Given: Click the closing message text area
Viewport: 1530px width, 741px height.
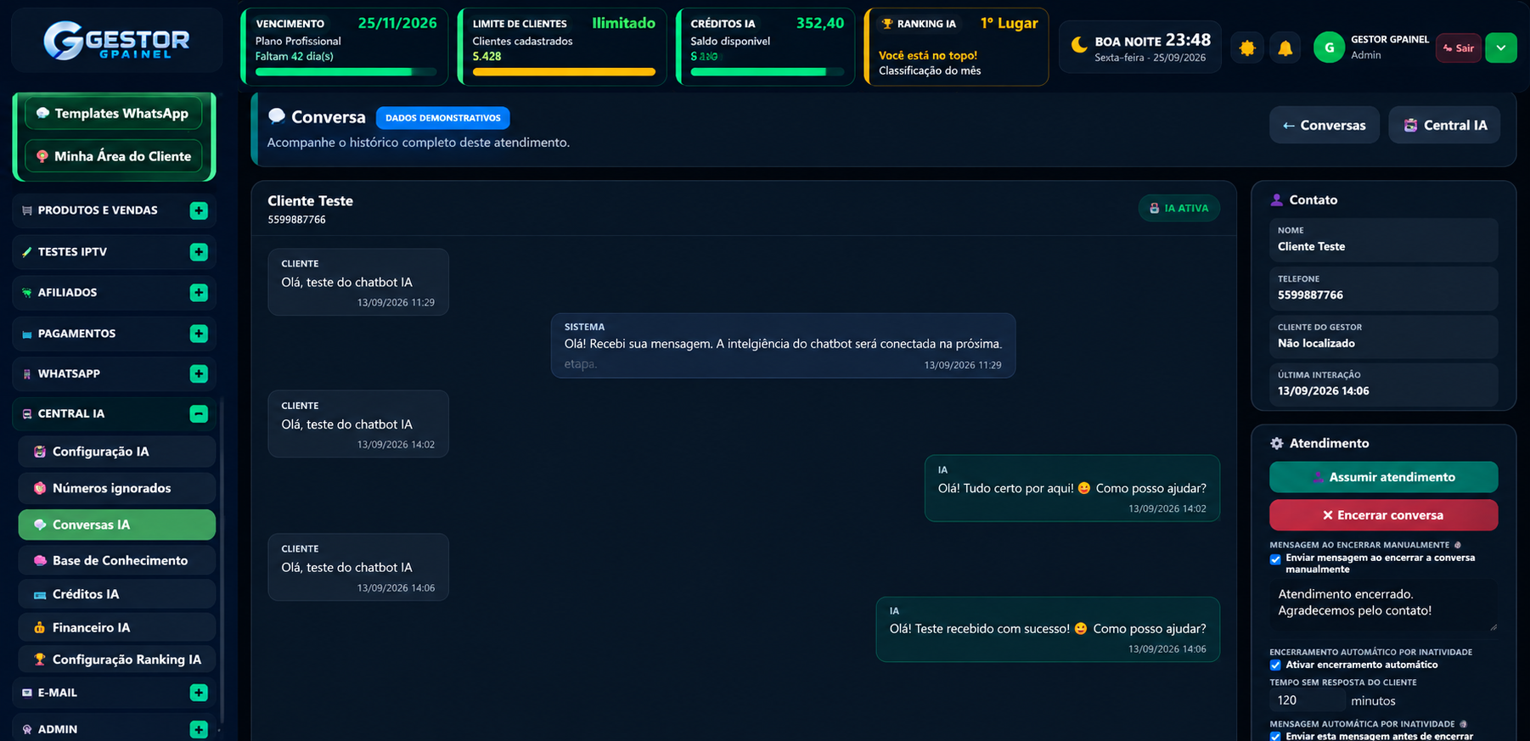Looking at the screenshot, I should [x=1383, y=605].
